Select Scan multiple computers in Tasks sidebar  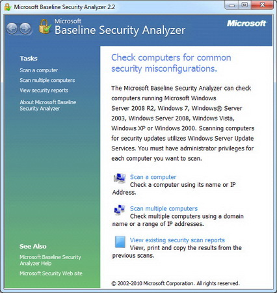point(47,80)
